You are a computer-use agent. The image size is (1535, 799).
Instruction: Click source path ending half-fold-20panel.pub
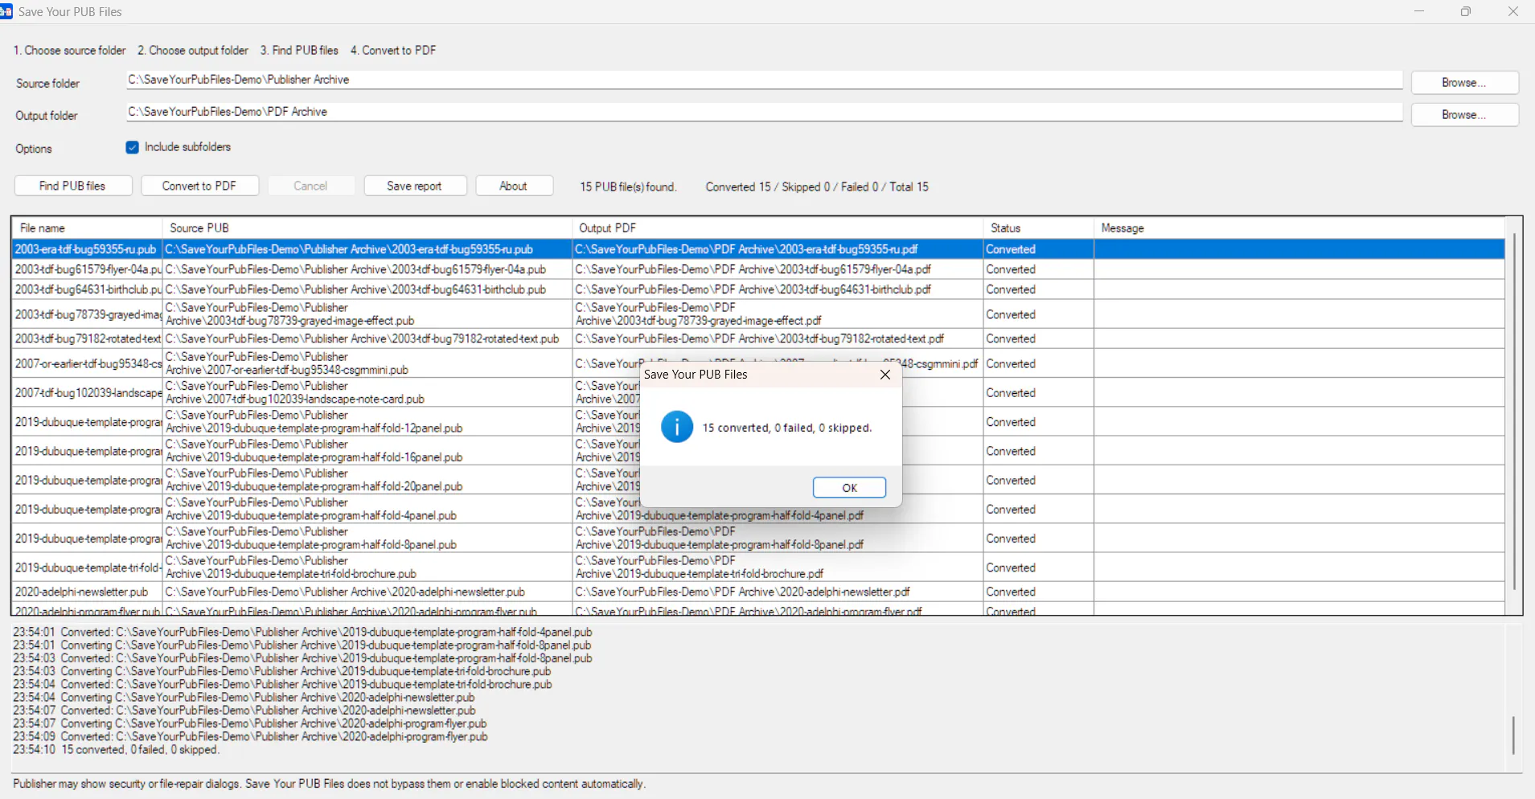click(367, 480)
